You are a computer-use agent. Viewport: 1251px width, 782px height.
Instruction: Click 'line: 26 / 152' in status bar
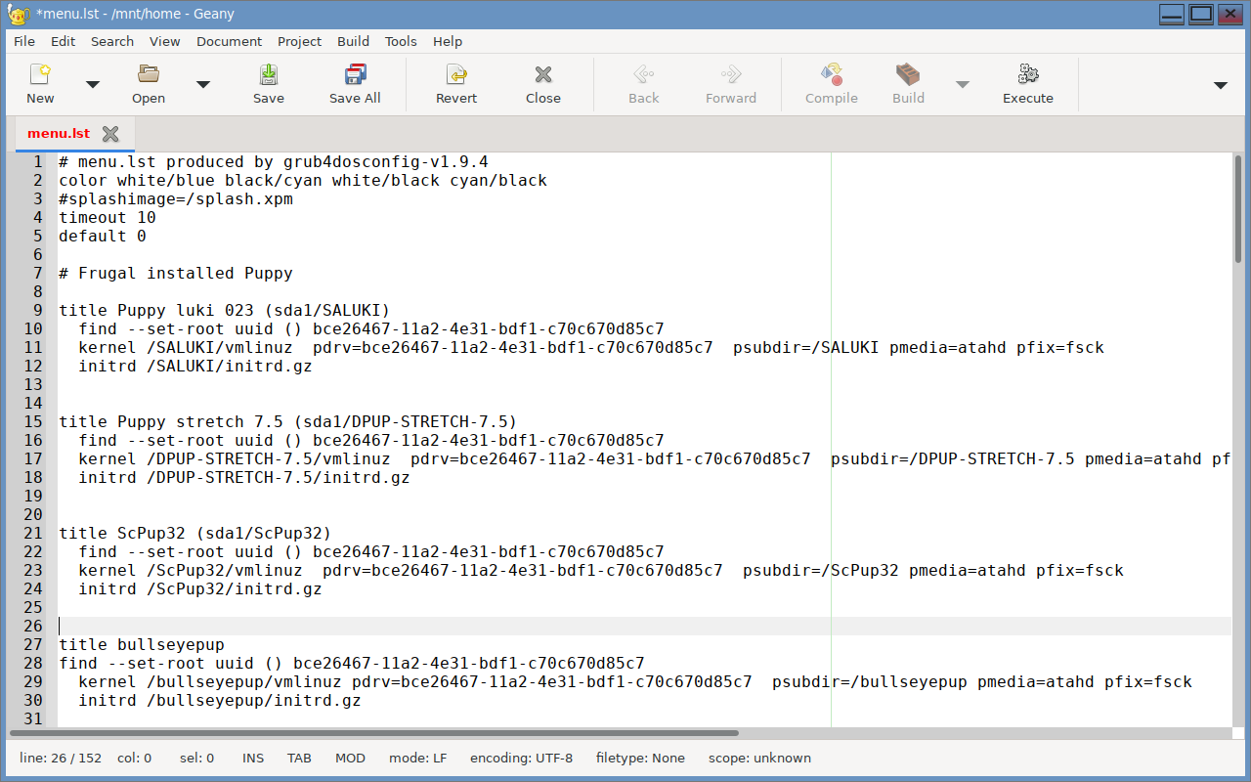click(61, 758)
